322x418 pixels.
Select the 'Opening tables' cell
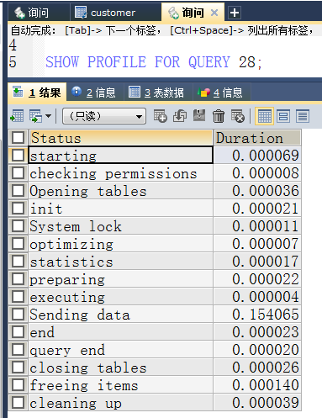click(121, 191)
